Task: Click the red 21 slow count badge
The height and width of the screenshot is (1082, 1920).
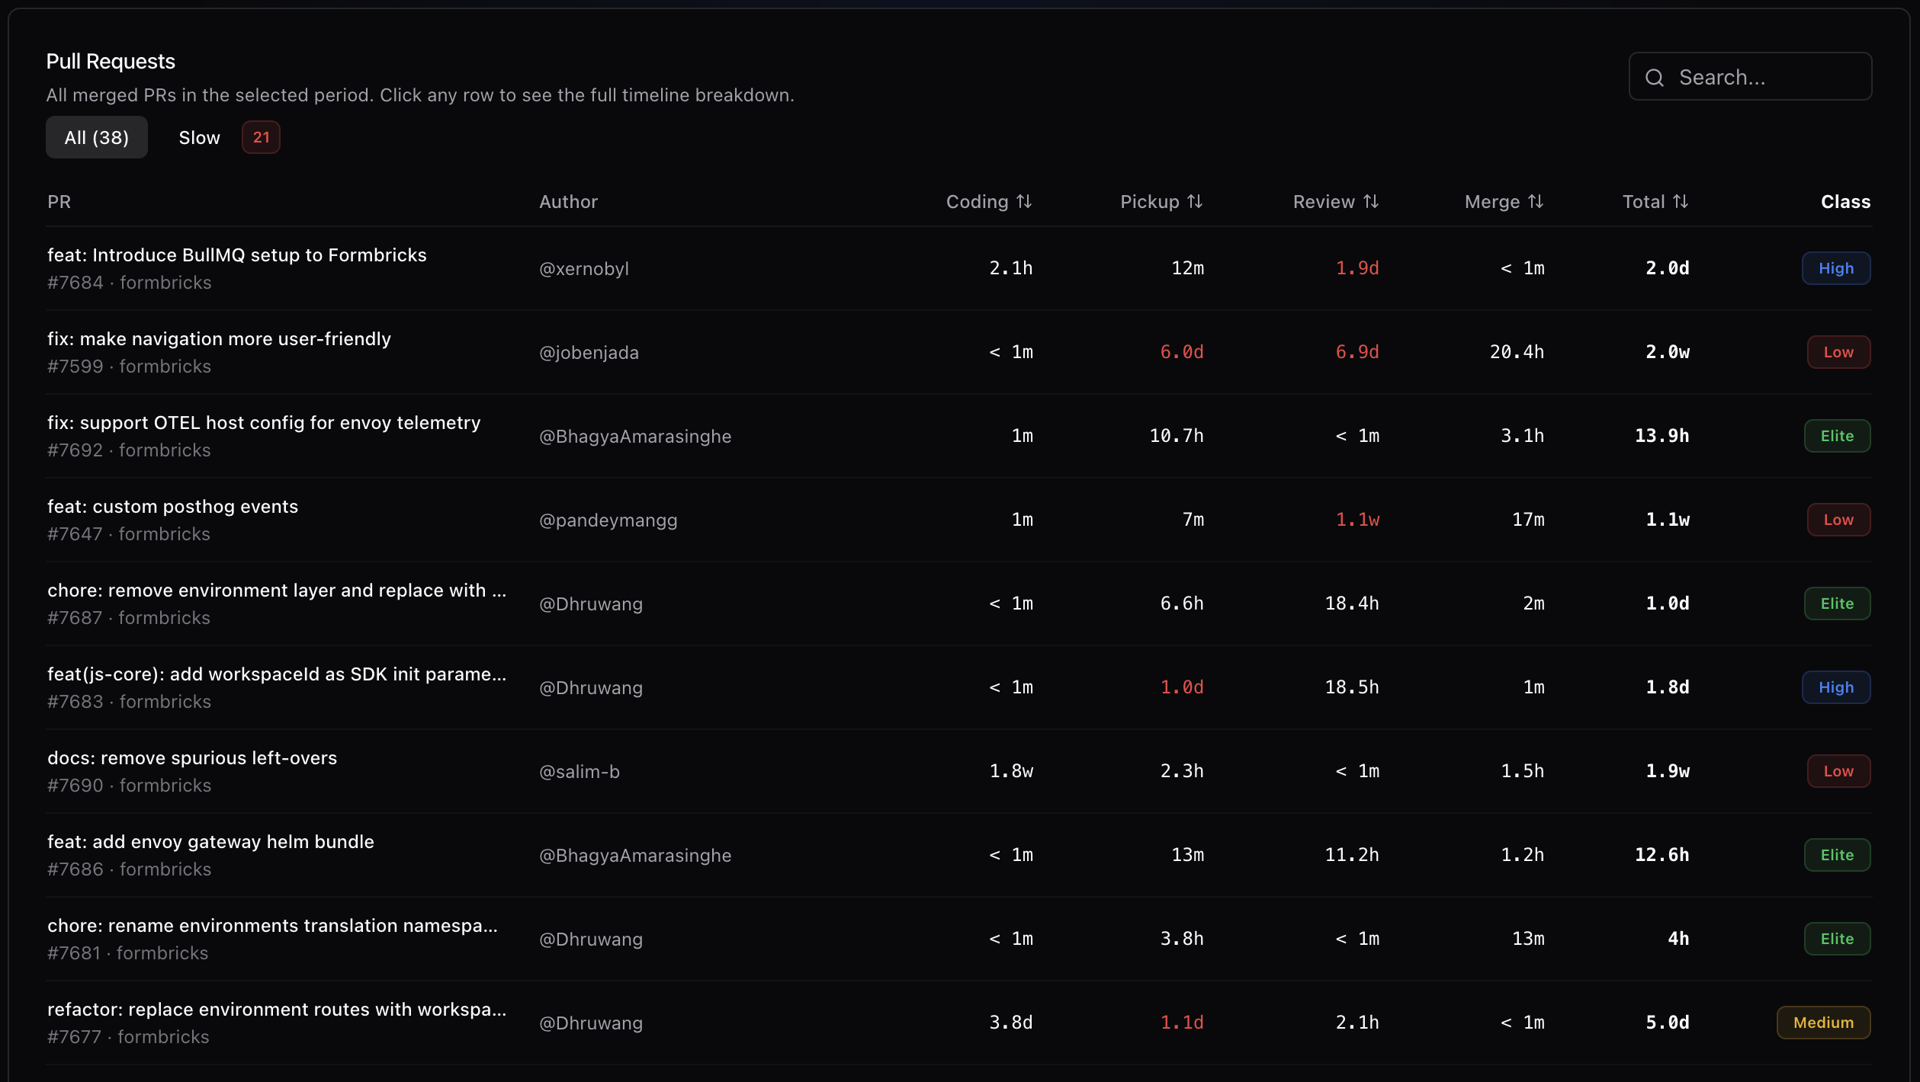Action: [261, 138]
